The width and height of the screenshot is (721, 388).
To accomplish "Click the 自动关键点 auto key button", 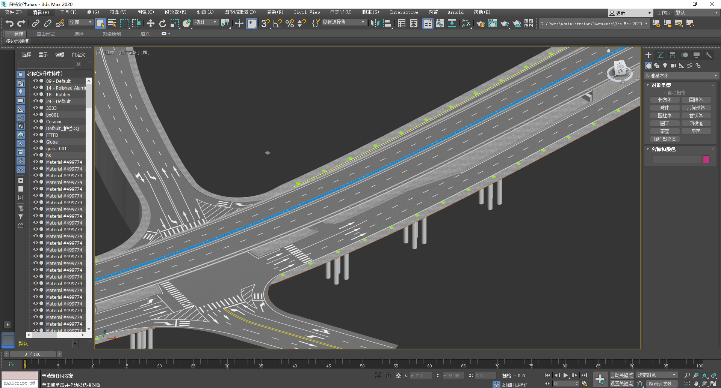I will (621, 375).
